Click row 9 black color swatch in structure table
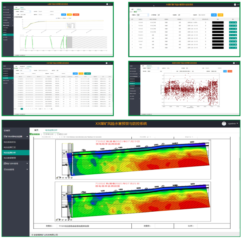 218,48
